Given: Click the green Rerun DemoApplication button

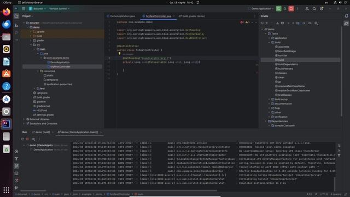Looking at the screenshot, I should 278,9.
